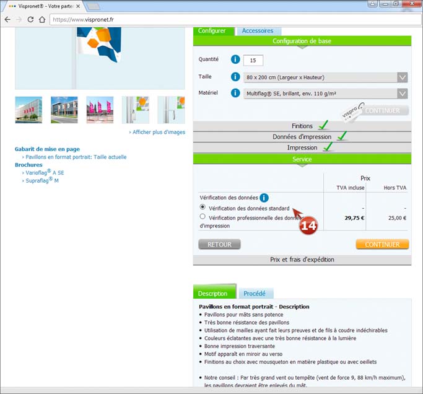Open the Taille size dropdown
This screenshot has width=423, height=394.
point(325,77)
